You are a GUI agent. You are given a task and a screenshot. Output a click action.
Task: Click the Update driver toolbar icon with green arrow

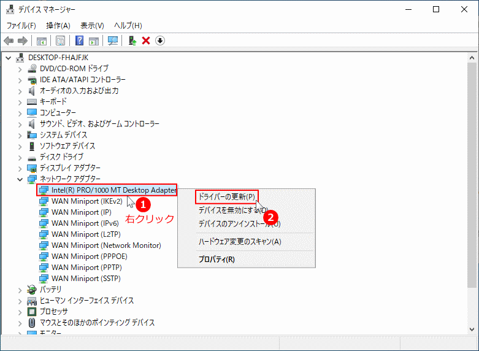(132, 40)
